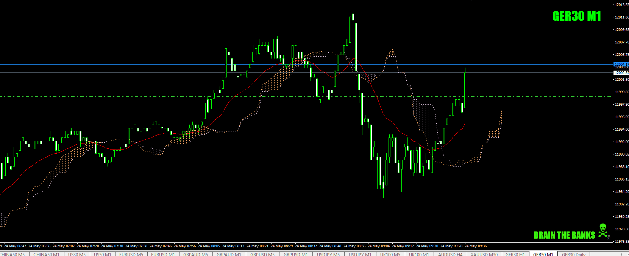The height and width of the screenshot is (256, 629).
Task: Open the XAUUSD M30 chart tab
Action: 484,254
